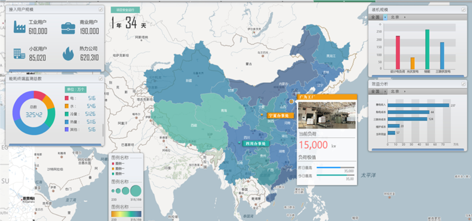The image size is (472, 221).
Task: Click the 四川办事处 map label
Action: 255,144
